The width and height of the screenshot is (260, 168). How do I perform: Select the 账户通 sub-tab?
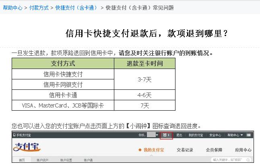pyautogui.click(x=88, y=160)
